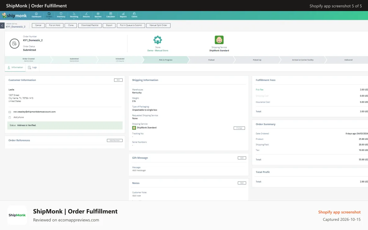Click the customer name Leslie
Image resolution: width=368 pixels, height=230 pixels.
click(x=11, y=90)
